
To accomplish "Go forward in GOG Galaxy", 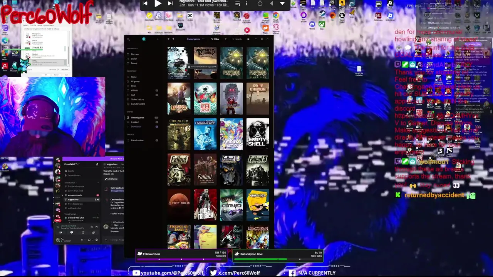I will tap(173, 39).
